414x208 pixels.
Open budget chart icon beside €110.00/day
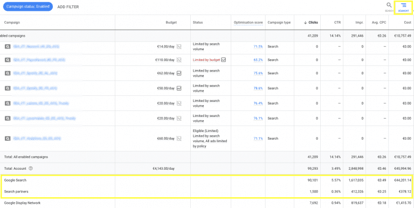click(179, 60)
